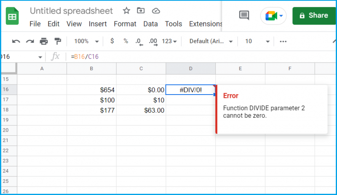Open the comment history icon

click(244, 15)
